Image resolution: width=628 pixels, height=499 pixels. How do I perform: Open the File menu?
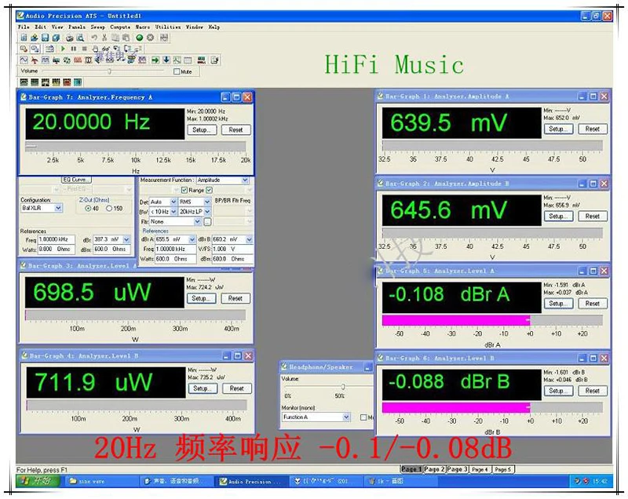coord(24,27)
